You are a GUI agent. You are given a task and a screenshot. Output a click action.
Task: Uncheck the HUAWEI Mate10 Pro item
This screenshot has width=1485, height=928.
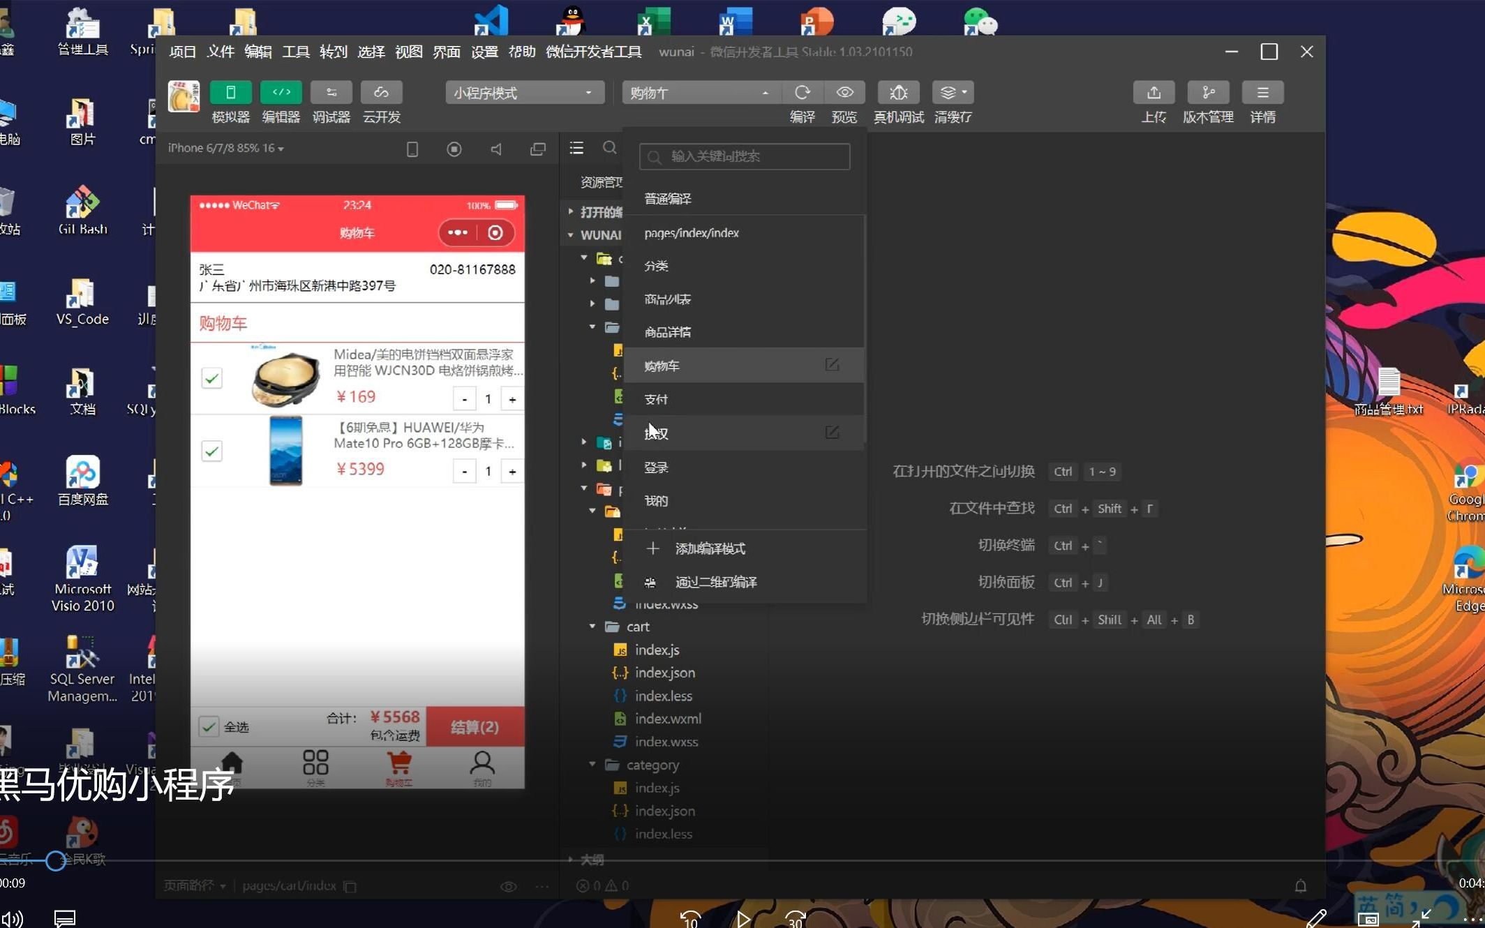coord(211,451)
